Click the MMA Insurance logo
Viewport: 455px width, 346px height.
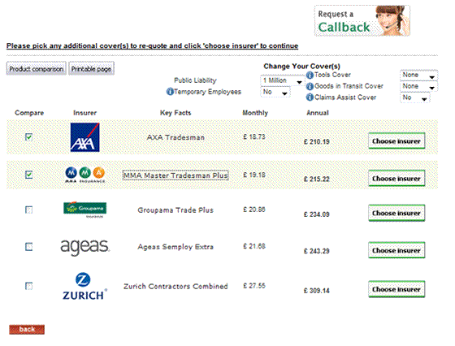pyautogui.click(x=84, y=175)
